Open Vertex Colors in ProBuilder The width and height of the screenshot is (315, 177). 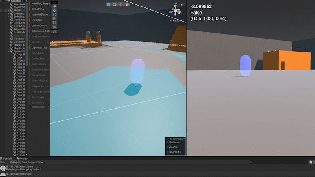point(39,26)
